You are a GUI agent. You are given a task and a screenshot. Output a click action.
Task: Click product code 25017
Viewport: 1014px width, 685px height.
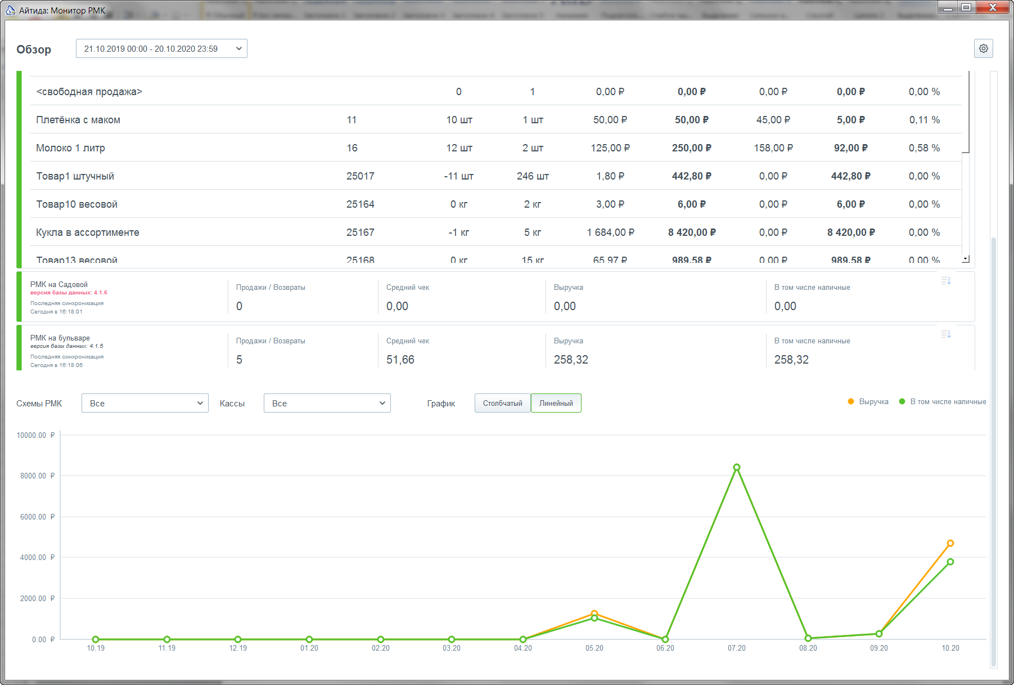point(360,176)
